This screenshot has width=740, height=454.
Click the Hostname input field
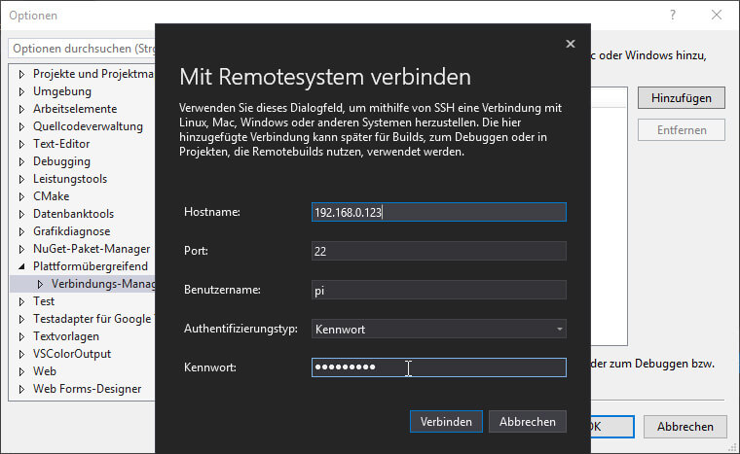438,212
